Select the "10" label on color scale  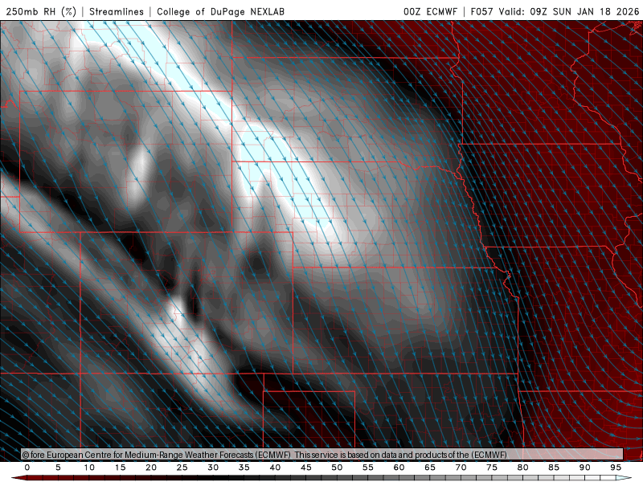click(x=89, y=468)
